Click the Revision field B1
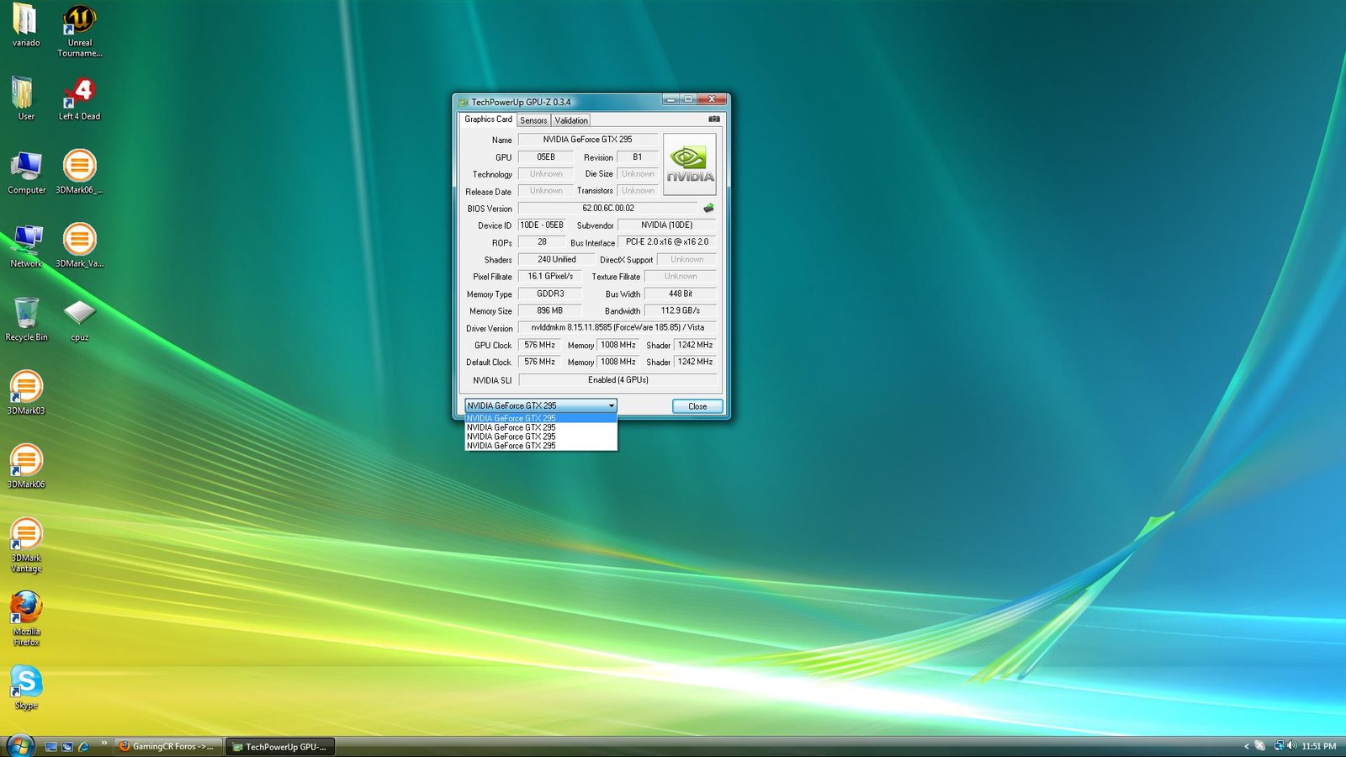Image resolution: width=1346 pixels, height=757 pixels. [637, 157]
